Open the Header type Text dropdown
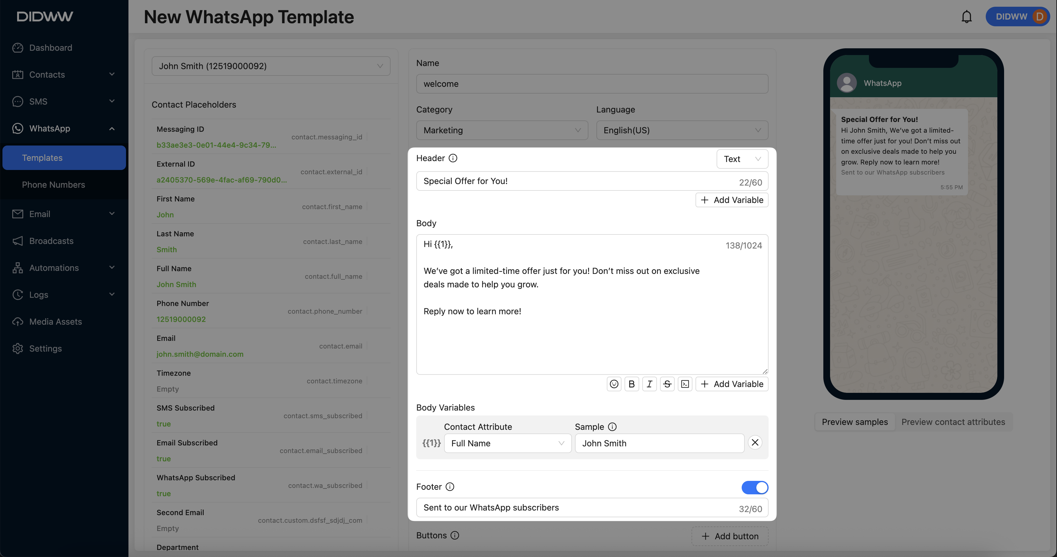Viewport: 1057px width, 557px height. pos(742,159)
